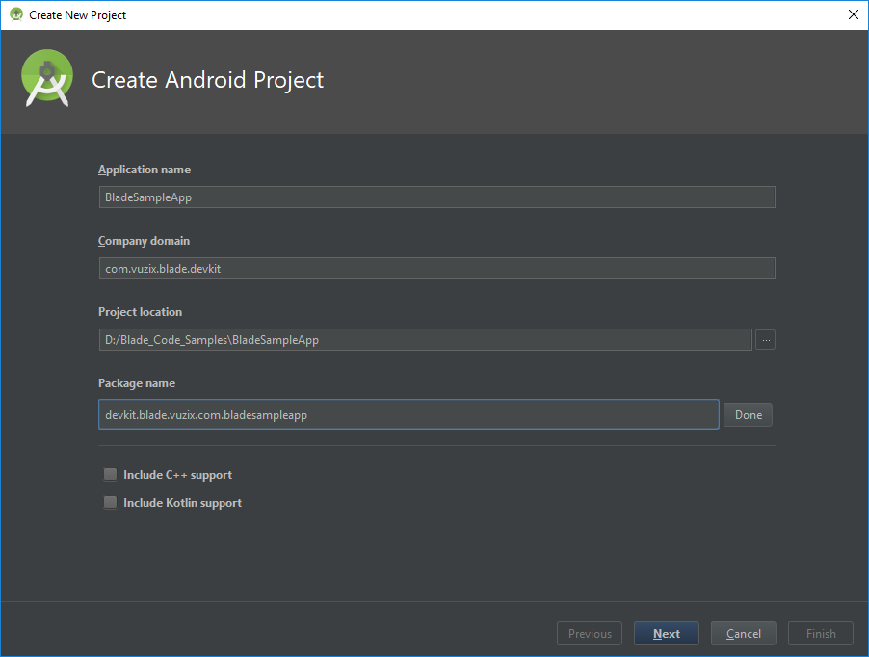Close the Create New Project dialog

coord(853,15)
